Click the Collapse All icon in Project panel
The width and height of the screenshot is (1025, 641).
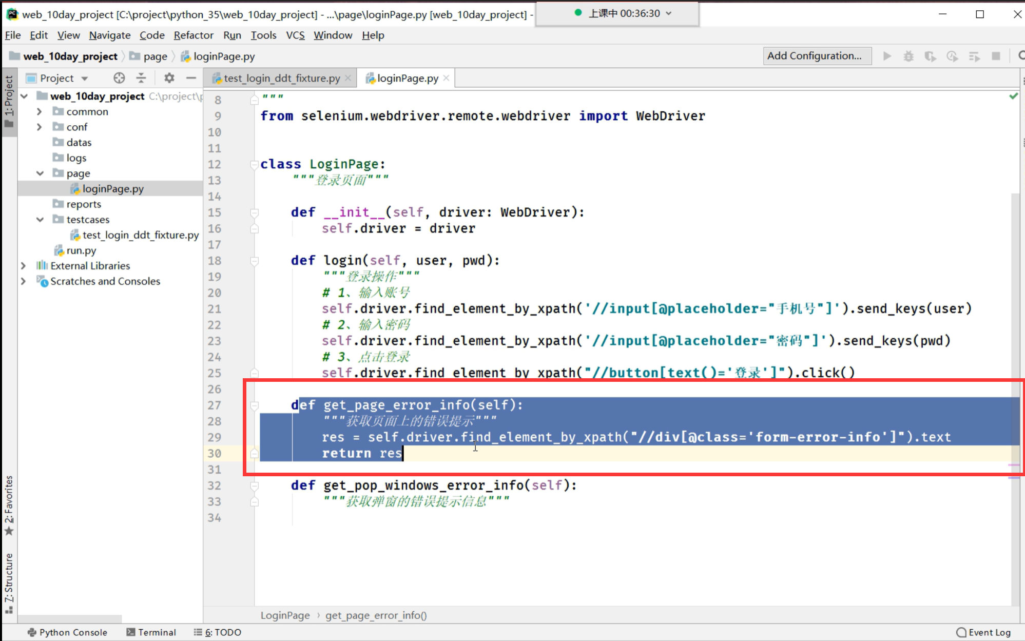pyautogui.click(x=141, y=78)
